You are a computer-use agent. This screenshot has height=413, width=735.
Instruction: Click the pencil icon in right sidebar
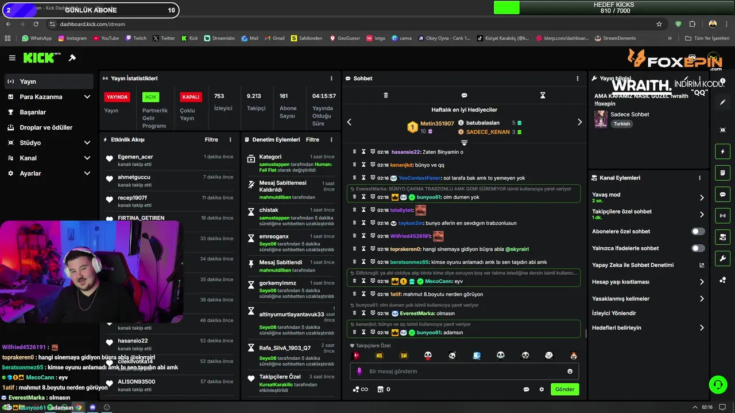722,102
